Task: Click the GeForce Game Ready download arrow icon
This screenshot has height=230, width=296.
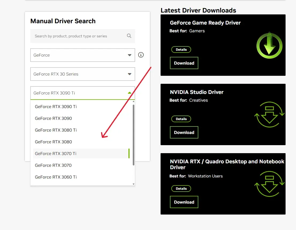Action: (269, 45)
